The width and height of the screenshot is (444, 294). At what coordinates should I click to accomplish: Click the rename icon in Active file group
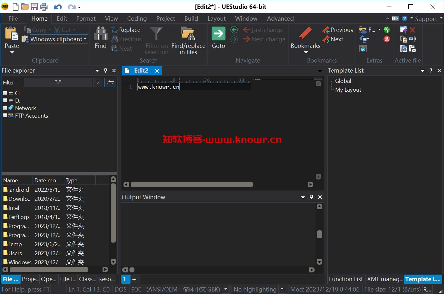pos(412,39)
